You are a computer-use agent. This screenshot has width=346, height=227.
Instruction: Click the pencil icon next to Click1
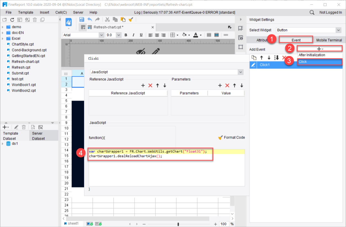pos(253,65)
